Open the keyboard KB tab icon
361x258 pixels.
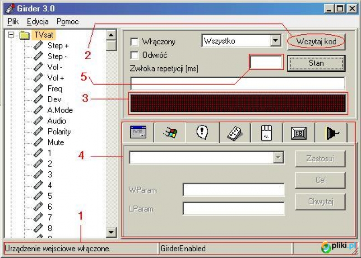click(299, 133)
